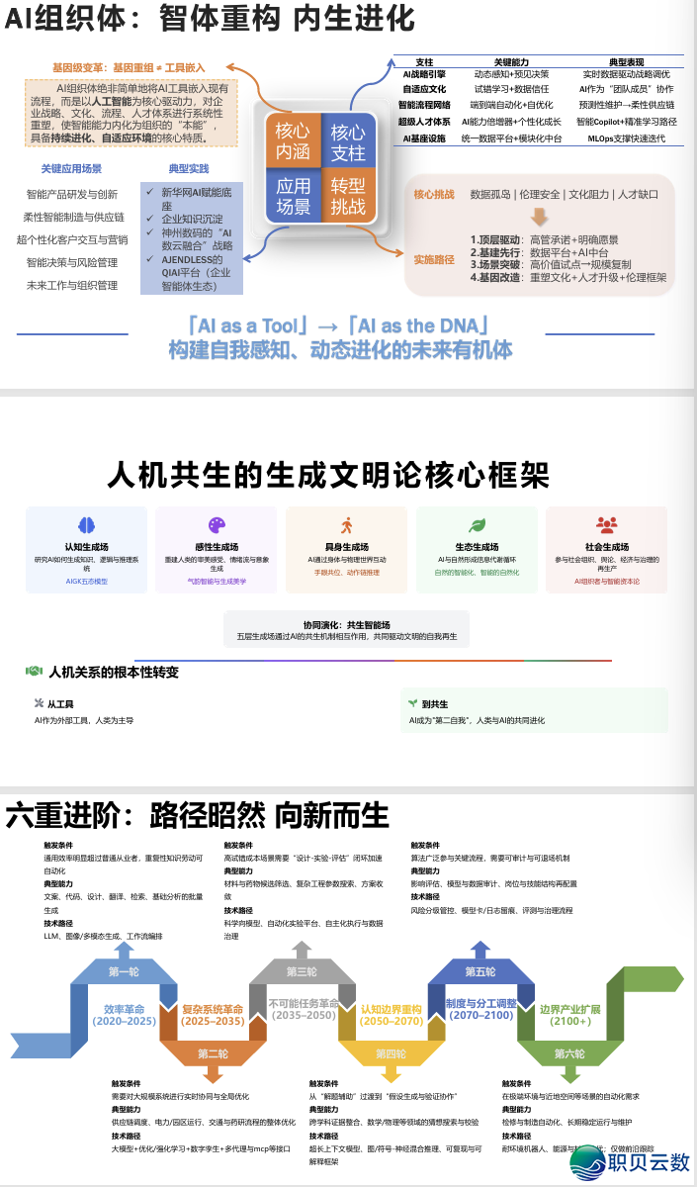Click the 手眼共位、动作链推理 link text

[x=346, y=573]
